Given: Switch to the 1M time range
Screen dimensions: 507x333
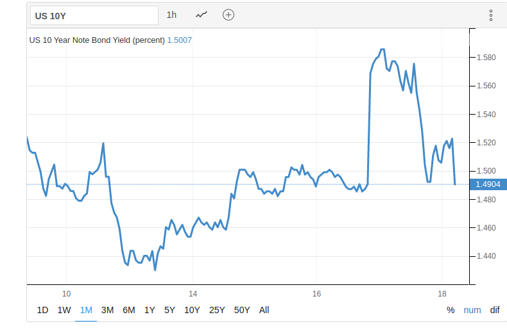Looking at the screenshot, I should tap(86, 310).
